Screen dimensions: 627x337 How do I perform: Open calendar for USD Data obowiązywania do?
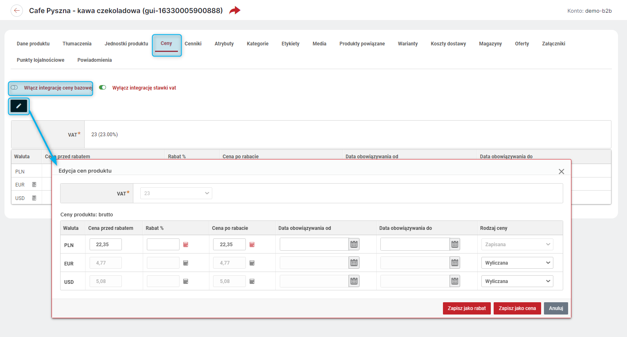pyautogui.click(x=455, y=281)
